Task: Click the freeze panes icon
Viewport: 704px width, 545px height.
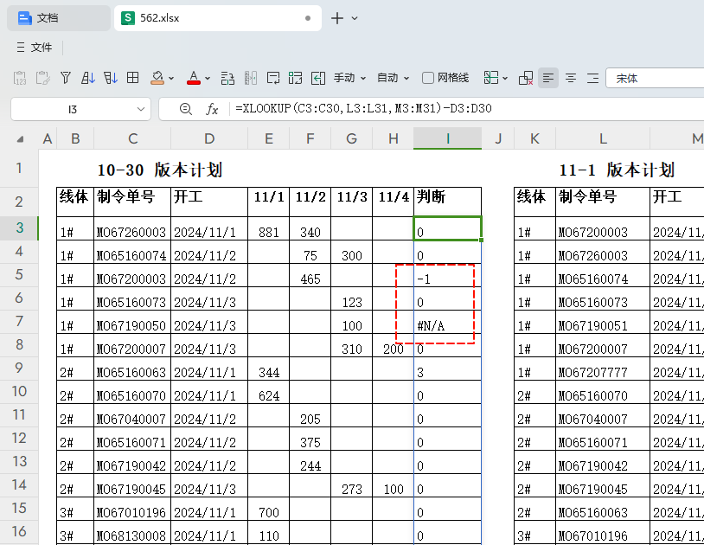Action: pos(491,78)
